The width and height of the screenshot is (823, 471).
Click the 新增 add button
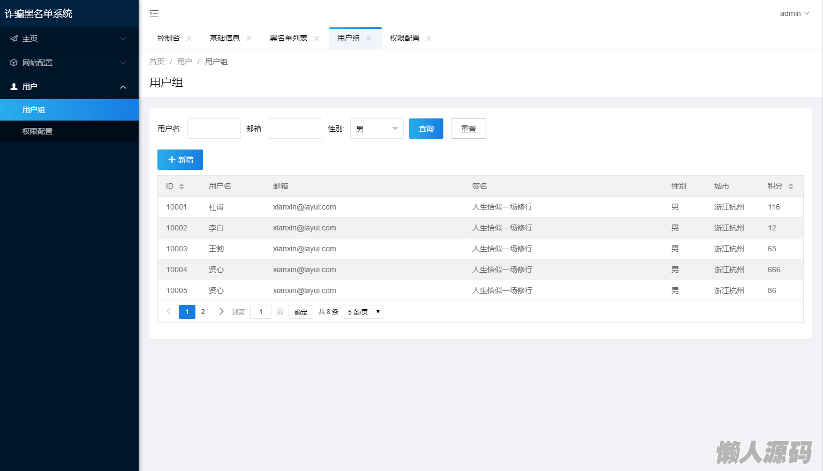point(180,160)
